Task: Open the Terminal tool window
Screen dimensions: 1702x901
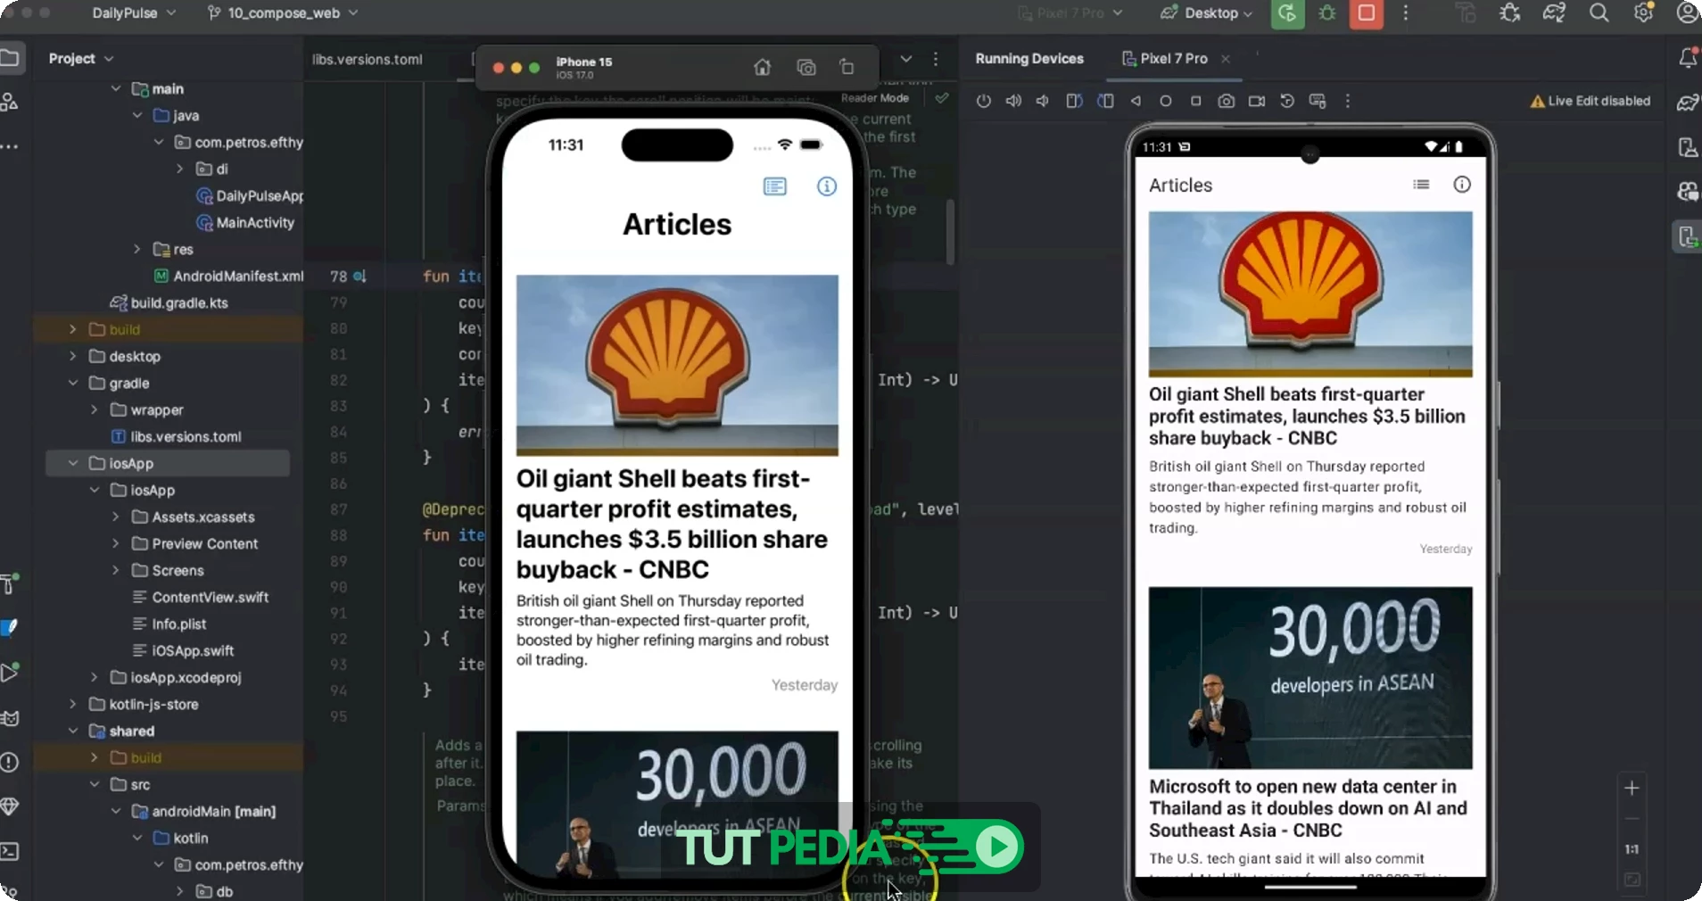Action: 10,851
